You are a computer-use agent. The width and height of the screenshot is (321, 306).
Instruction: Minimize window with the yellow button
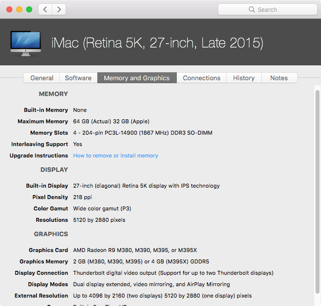19,9
